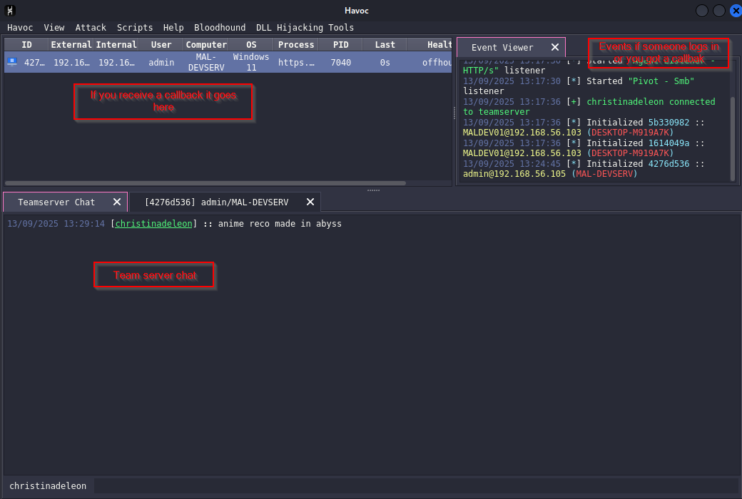Click agent ID 5b330982 in Event Viewer
The image size is (742, 499).
669,122
